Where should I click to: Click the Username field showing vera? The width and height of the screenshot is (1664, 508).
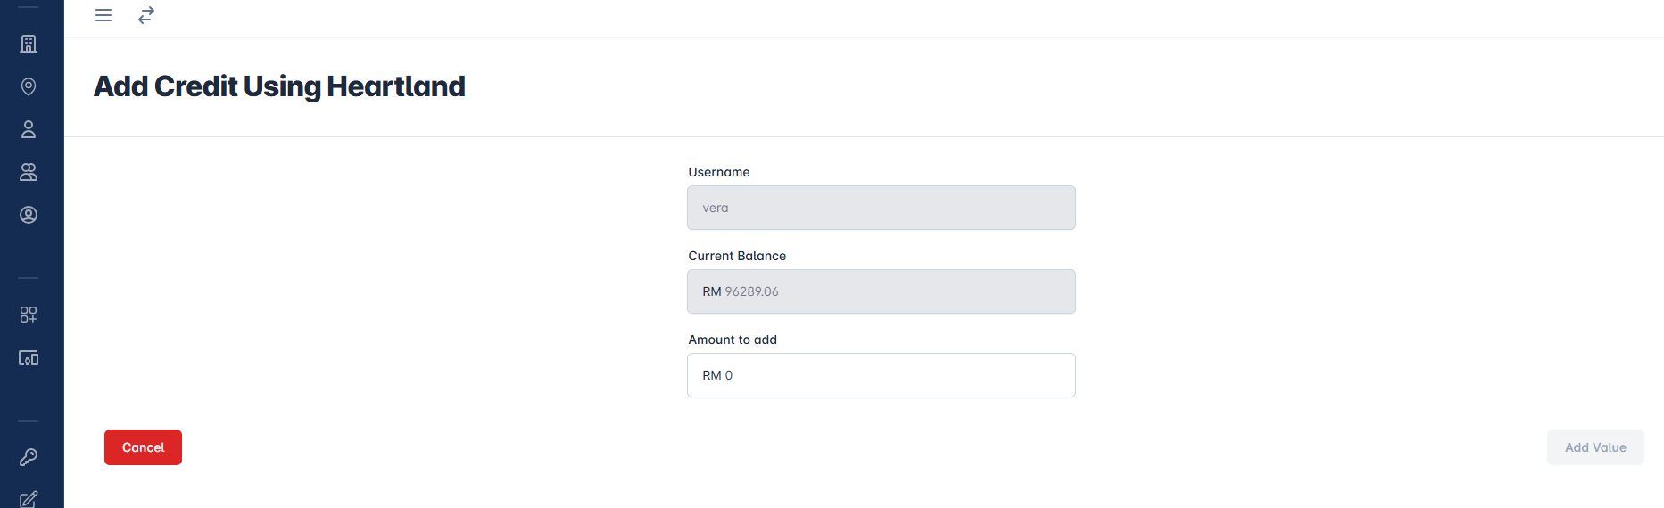881,208
